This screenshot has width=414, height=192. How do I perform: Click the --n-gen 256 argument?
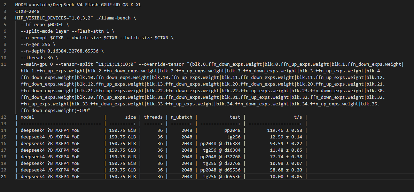(x=36, y=44)
